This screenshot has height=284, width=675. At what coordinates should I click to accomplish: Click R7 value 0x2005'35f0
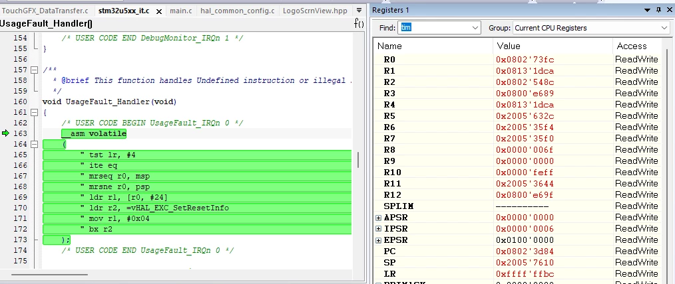point(525,139)
